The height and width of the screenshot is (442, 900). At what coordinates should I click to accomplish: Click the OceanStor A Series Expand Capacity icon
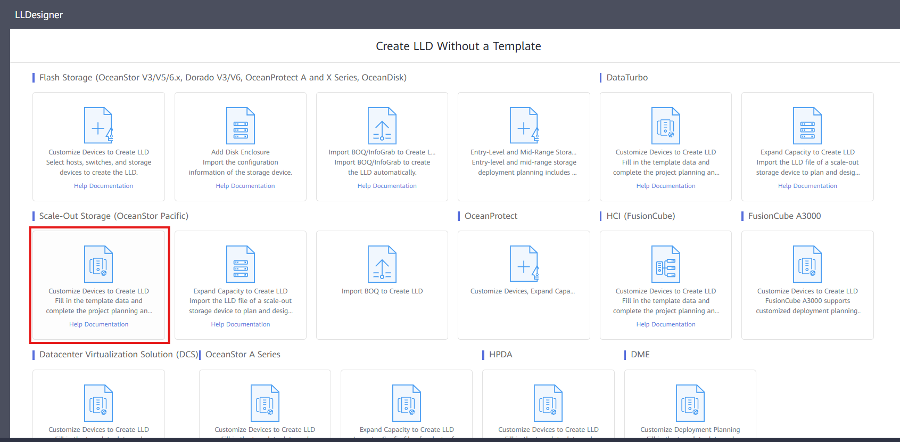(407, 403)
